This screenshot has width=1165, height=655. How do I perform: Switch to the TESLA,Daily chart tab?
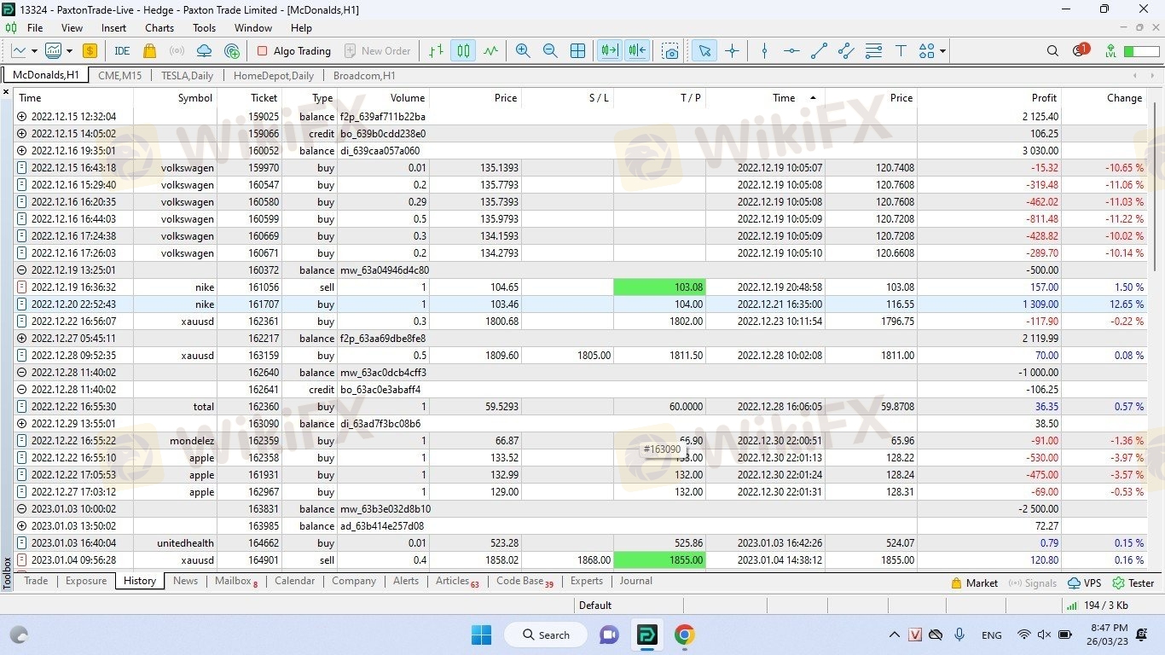(187, 75)
